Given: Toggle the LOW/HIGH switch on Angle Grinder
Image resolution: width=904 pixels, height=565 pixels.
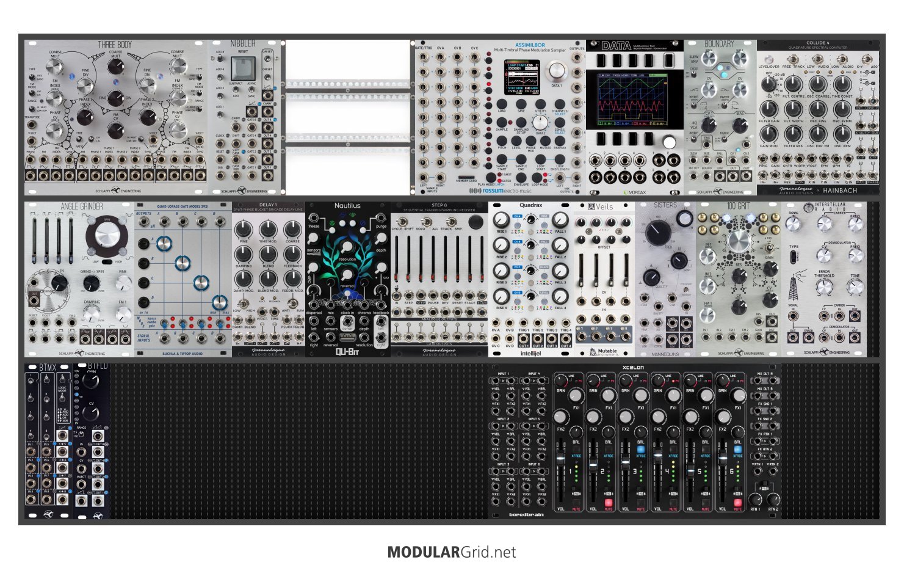Looking at the screenshot, I should coord(104,261).
